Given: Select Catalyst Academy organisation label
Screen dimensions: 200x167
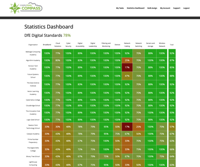Looking at the screenshot, I should tap(33, 134).
